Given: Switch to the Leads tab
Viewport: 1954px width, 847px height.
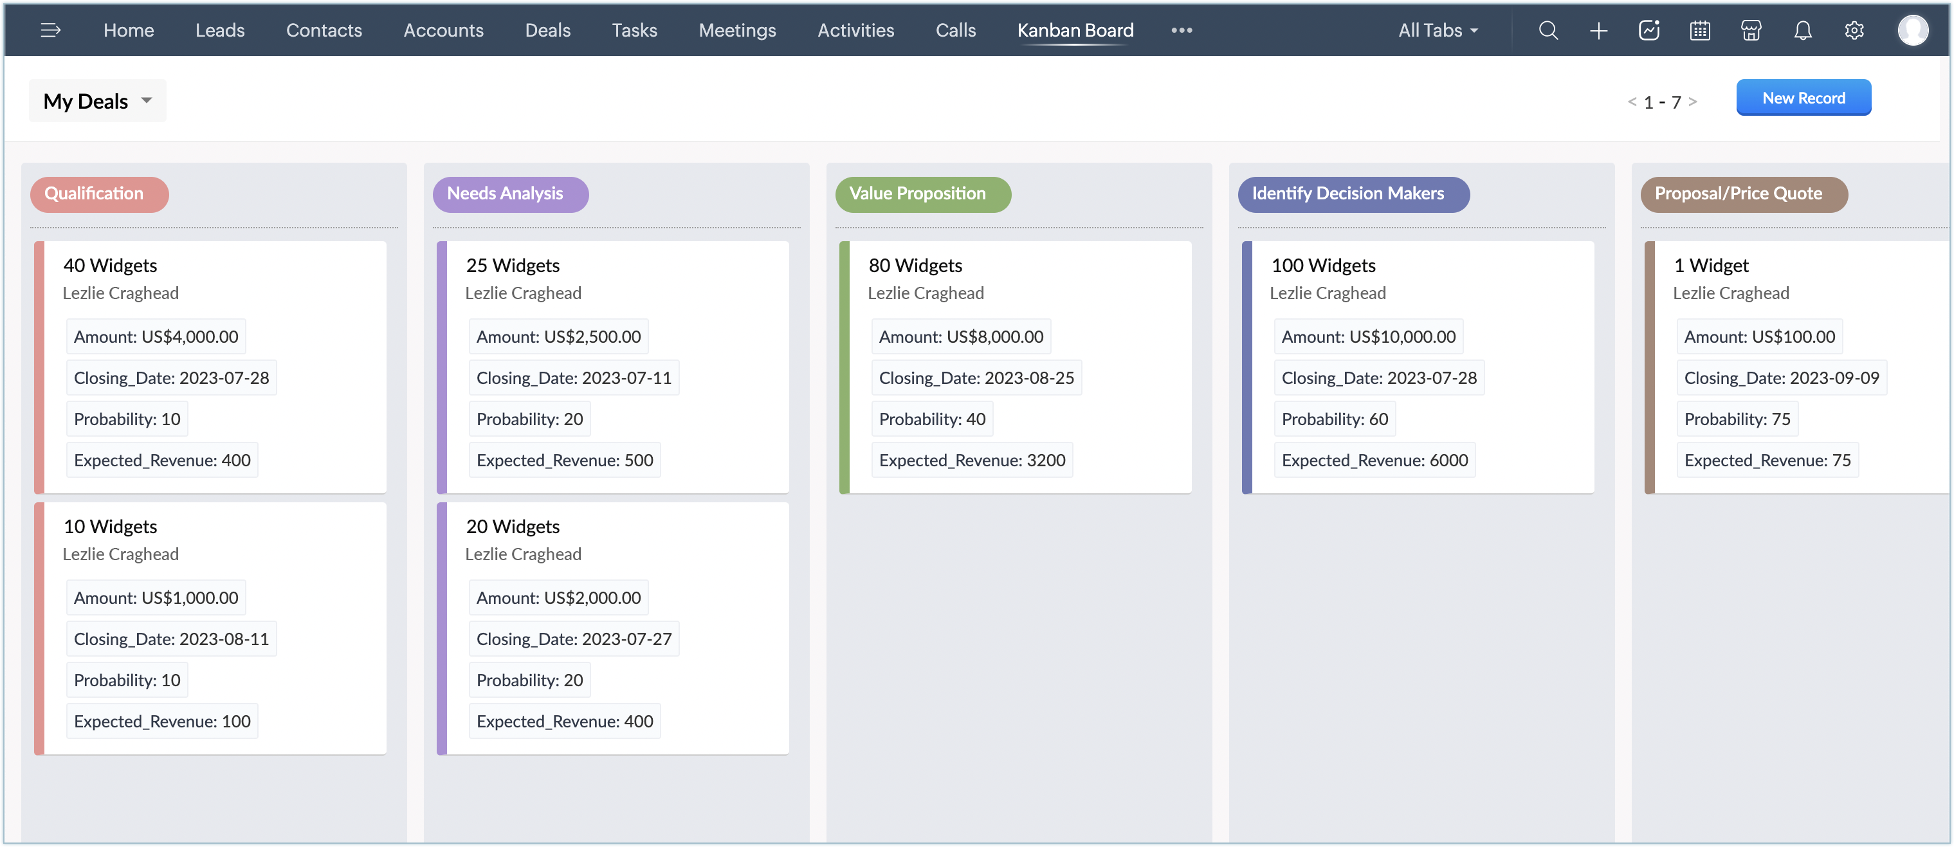Looking at the screenshot, I should [x=219, y=30].
